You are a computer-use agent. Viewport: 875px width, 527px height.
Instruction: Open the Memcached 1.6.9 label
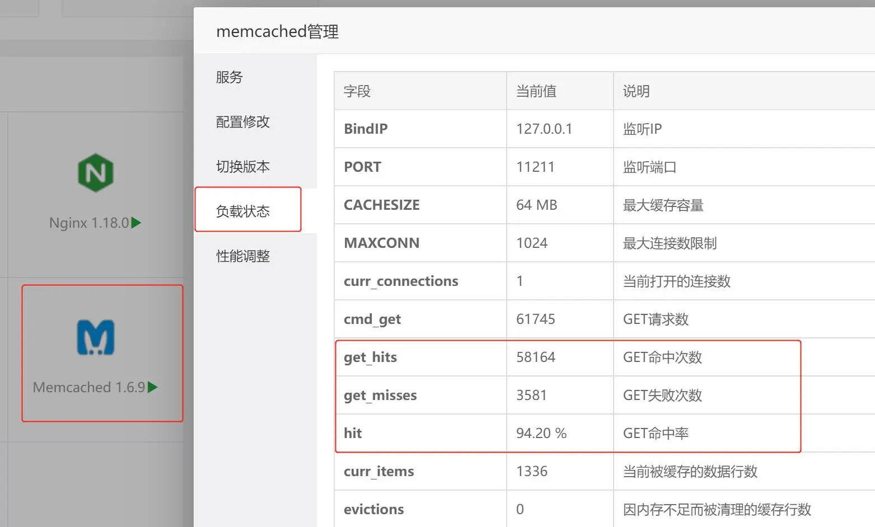(x=89, y=387)
